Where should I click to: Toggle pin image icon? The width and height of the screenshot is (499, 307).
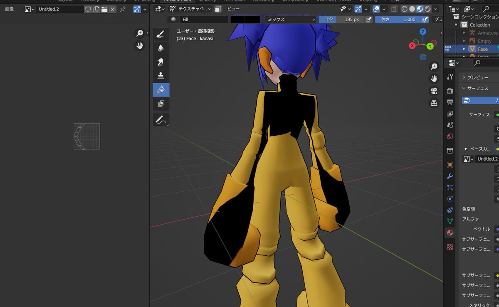(123, 9)
